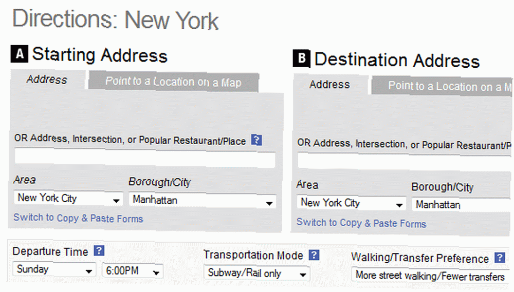Expand starting Area New York City dropdown
This screenshot has width=514, height=292.
click(68, 198)
